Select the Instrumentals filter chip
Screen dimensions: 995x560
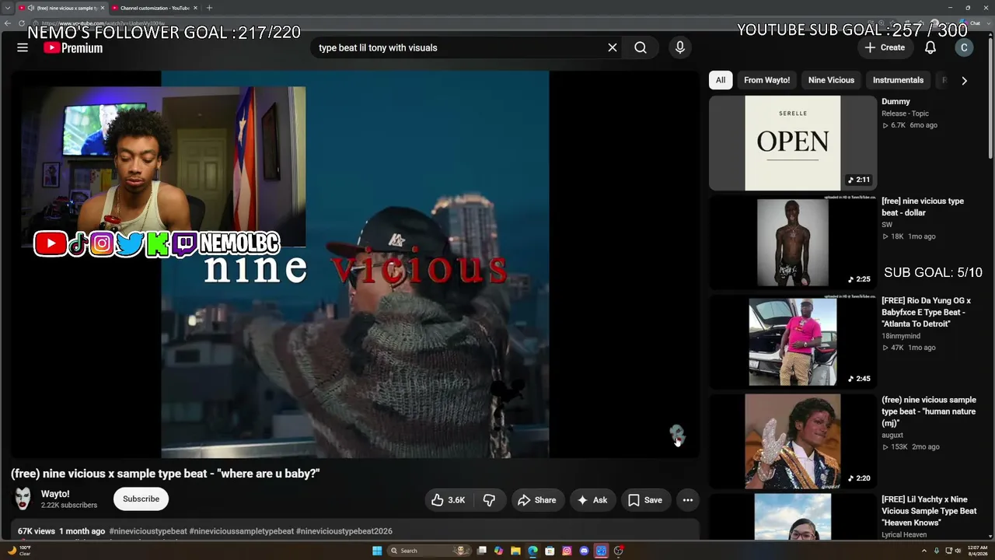898,80
